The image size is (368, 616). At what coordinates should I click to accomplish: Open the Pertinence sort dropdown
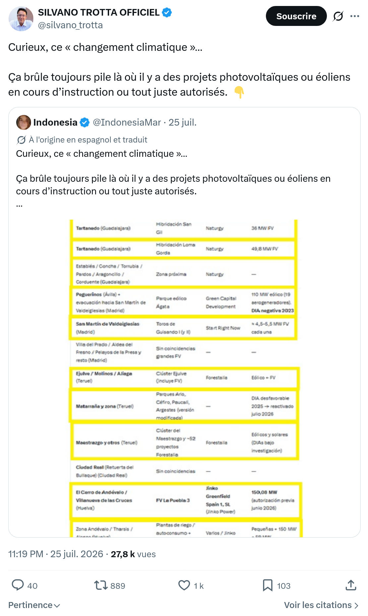(x=34, y=605)
